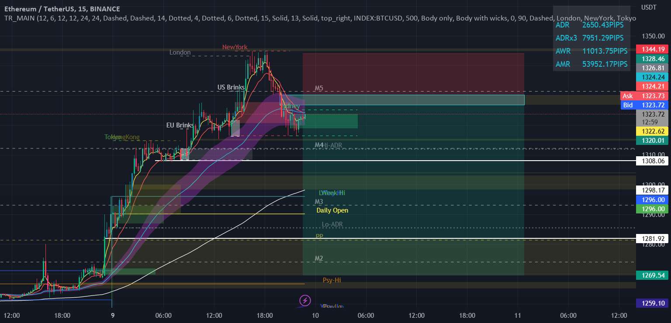Click the M2 pivot level label
The image size is (671, 323).
click(319, 258)
